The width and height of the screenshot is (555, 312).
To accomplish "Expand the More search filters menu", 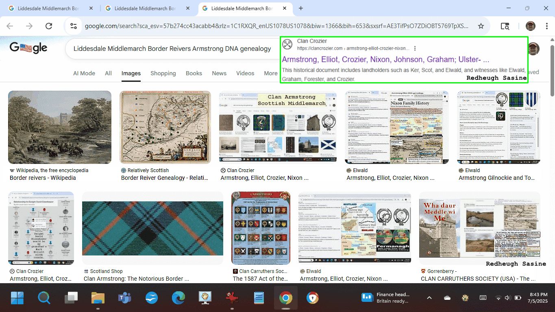I will tap(270, 73).
